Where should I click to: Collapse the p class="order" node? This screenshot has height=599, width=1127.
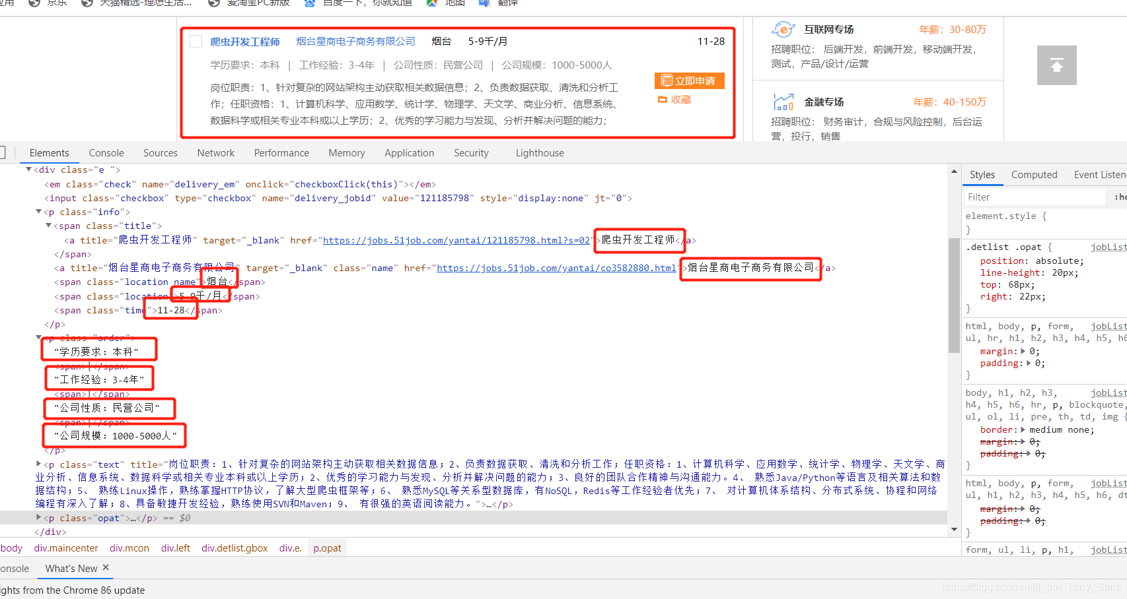pyautogui.click(x=38, y=338)
